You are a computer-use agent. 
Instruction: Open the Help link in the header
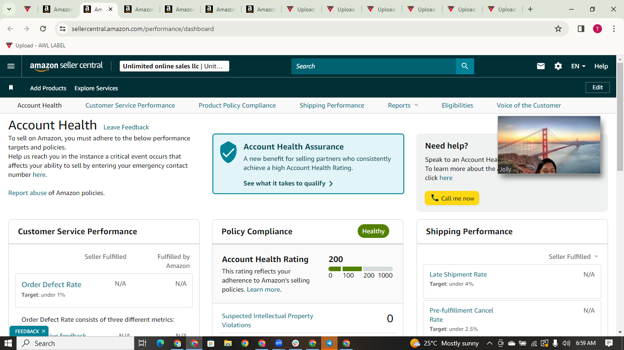[601, 66]
